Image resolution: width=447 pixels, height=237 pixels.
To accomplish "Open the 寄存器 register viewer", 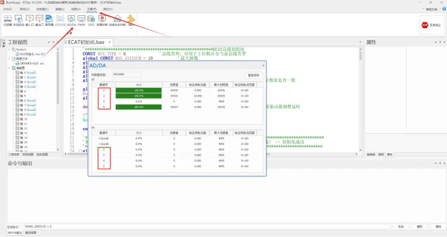I will [49, 21].
